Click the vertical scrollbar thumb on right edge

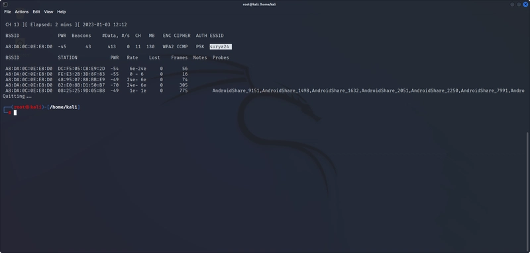pyautogui.click(x=528, y=191)
